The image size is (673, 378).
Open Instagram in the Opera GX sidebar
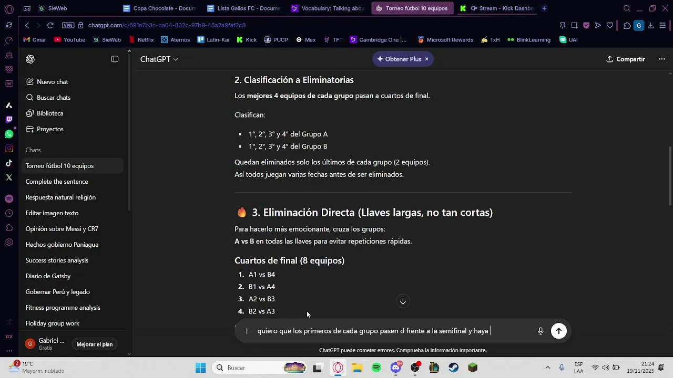9,149
